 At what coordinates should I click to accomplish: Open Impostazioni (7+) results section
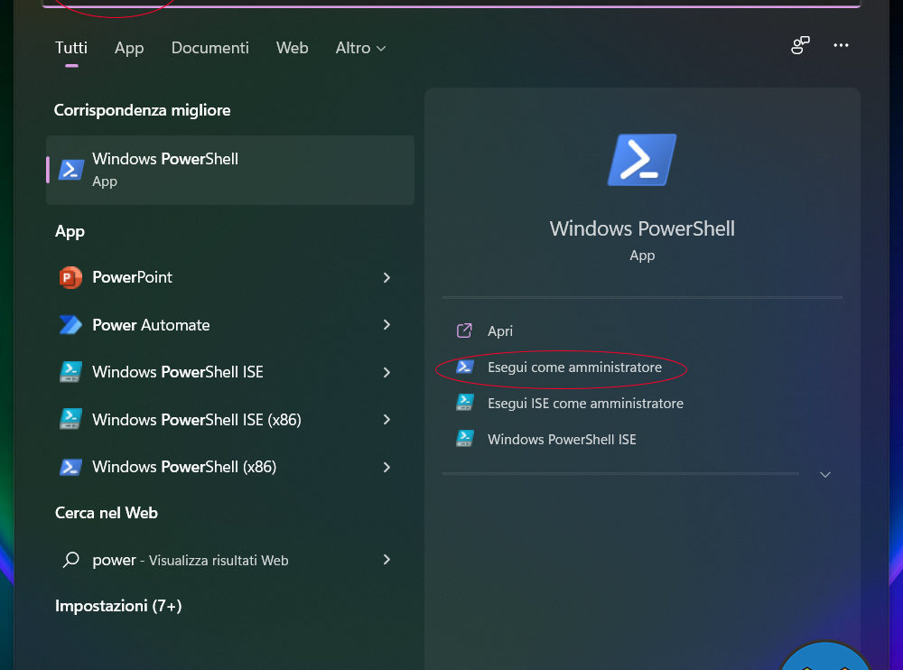pyautogui.click(x=118, y=606)
